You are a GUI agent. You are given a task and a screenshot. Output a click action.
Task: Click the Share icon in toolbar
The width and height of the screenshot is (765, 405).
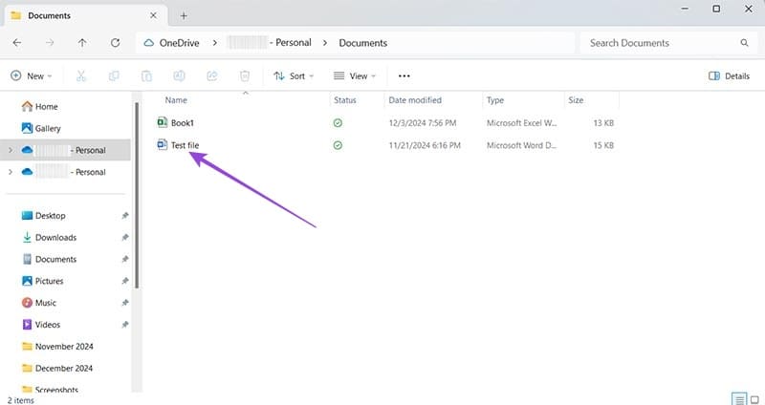tap(211, 75)
